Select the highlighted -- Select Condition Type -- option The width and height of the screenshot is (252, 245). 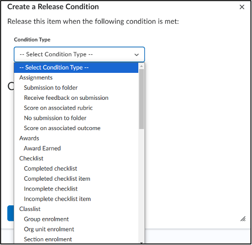(x=76, y=68)
